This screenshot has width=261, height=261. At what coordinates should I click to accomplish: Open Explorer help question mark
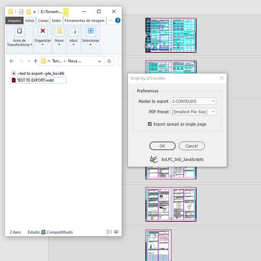click(118, 20)
